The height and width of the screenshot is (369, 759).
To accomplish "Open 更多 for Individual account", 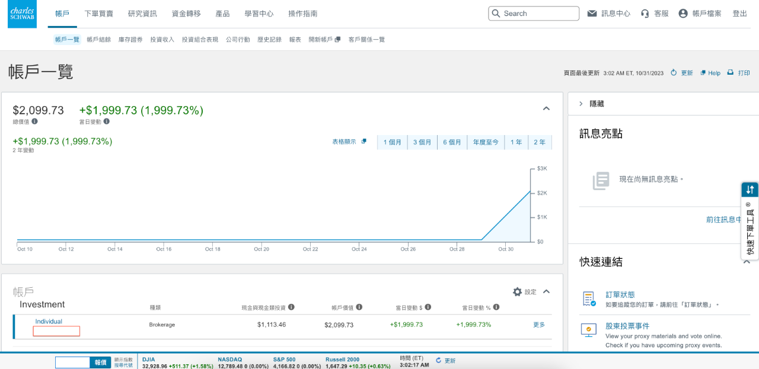I will (539, 325).
